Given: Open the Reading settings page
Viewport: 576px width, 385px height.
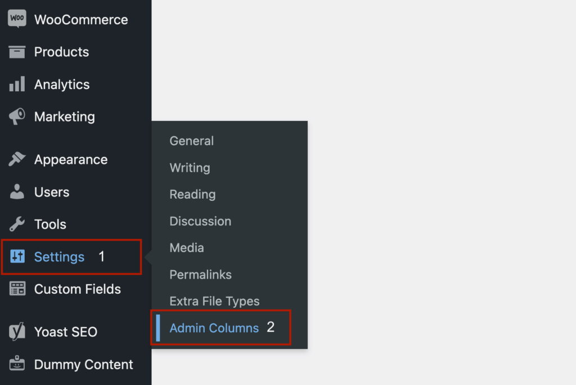Looking at the screenshot, I should click(192, 194).
